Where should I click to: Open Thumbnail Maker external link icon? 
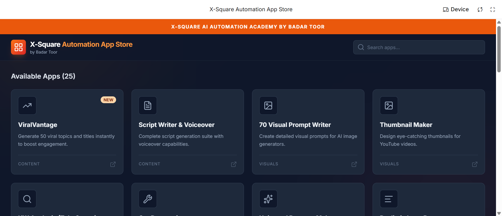click(x=475, y=164)
